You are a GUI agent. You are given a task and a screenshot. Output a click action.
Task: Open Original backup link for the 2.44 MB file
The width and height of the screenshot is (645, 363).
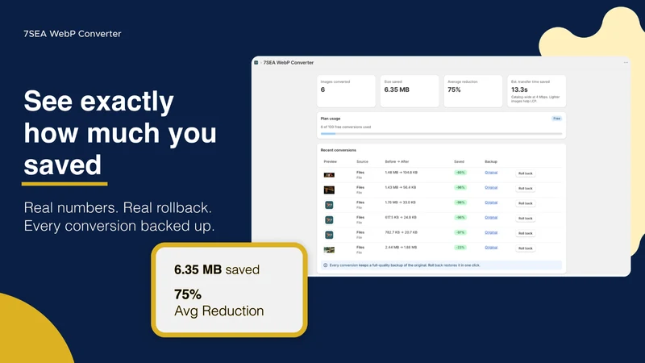click(x=491, y=248)
